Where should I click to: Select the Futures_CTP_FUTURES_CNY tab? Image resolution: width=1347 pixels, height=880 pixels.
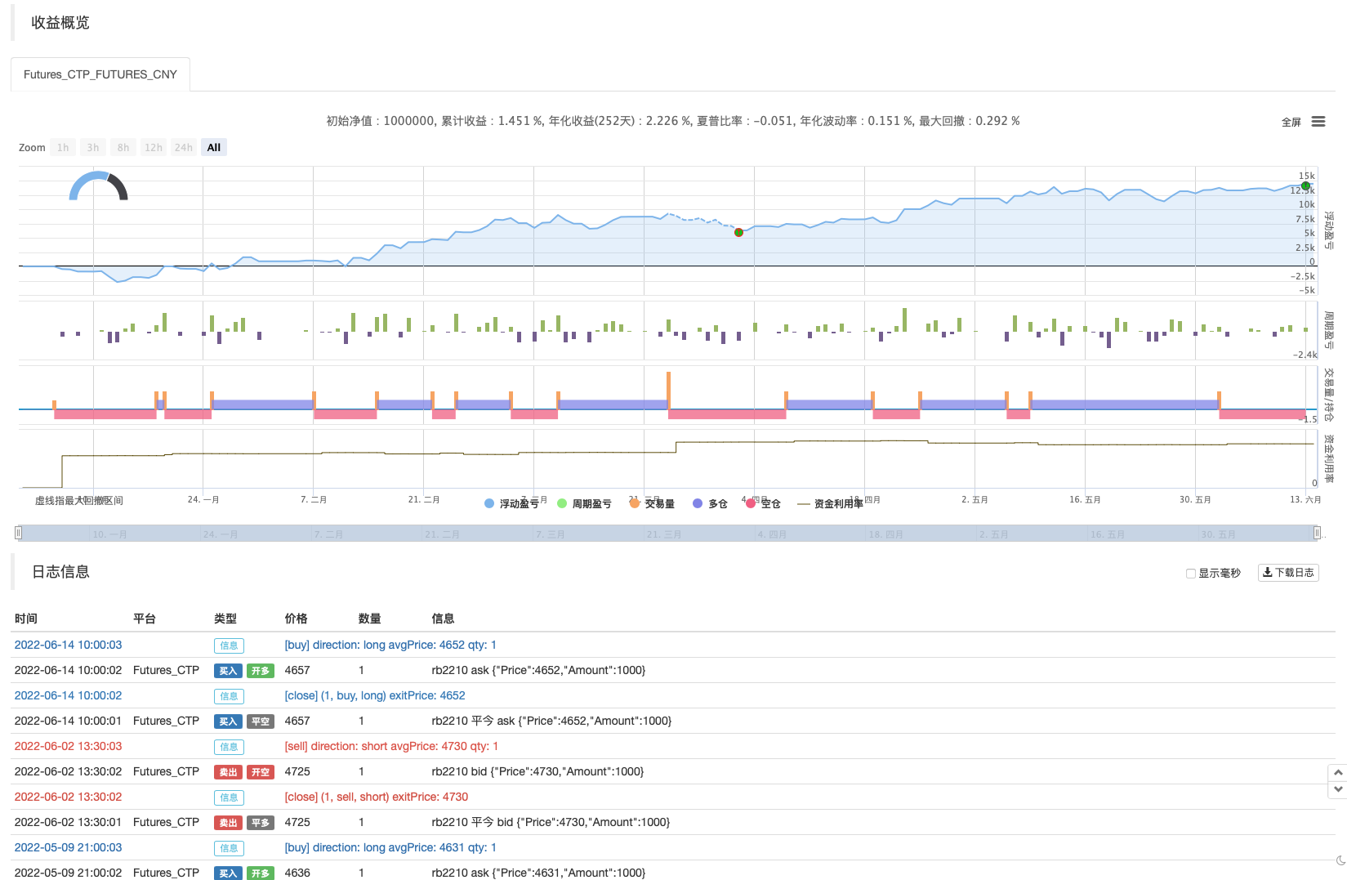[x=100, y=74]
